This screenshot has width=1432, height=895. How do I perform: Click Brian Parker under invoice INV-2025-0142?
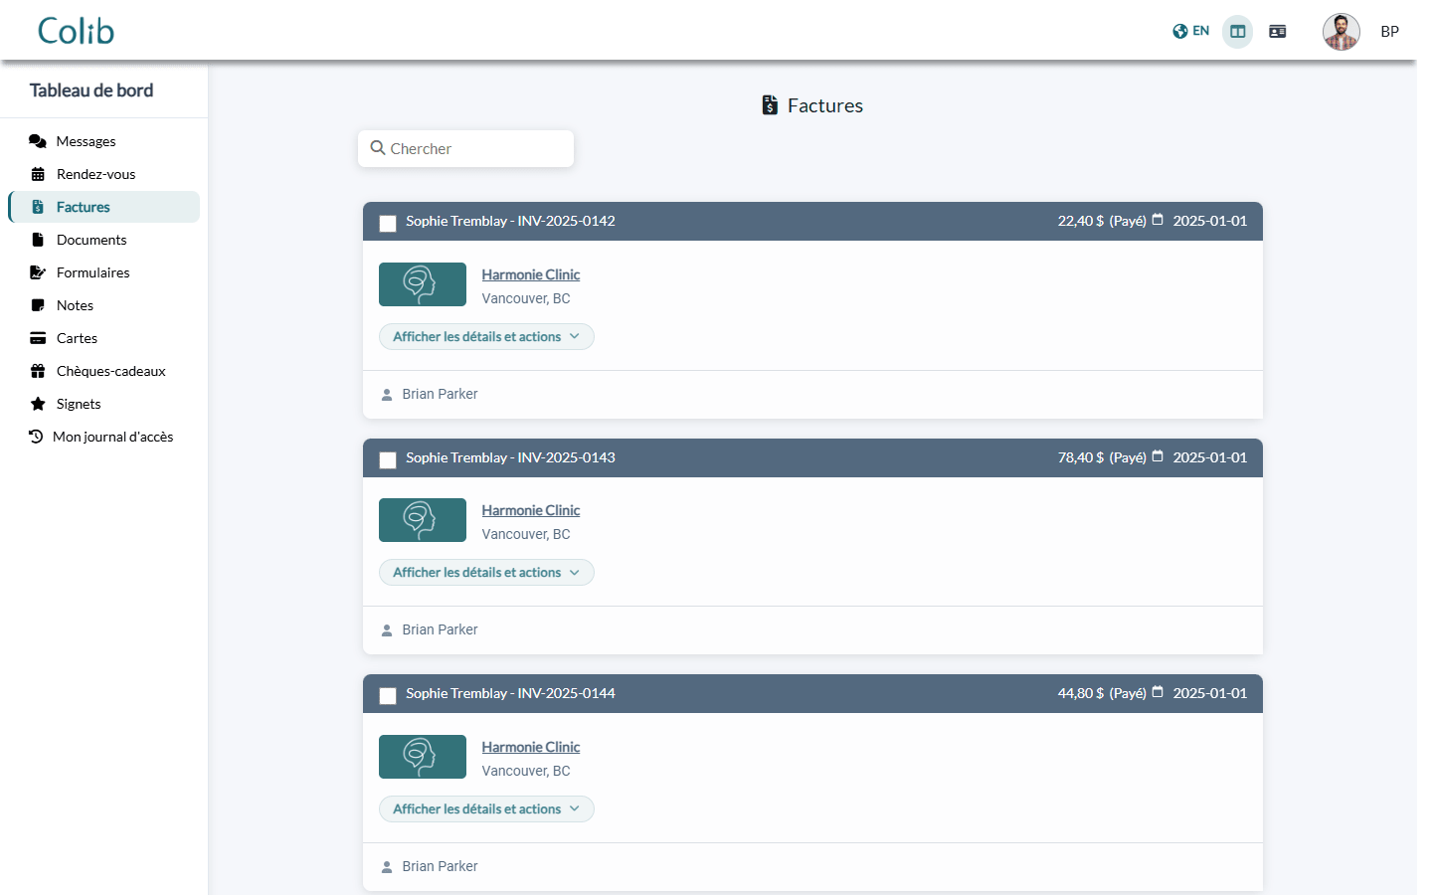440,394
